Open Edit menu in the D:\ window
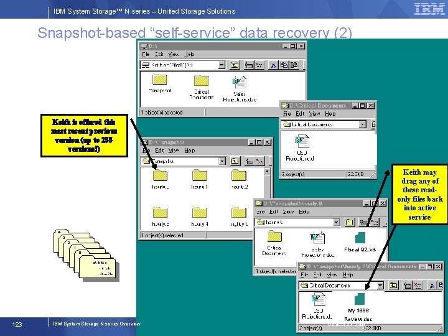This screenshot has height=336, width=448. [159, 54]
